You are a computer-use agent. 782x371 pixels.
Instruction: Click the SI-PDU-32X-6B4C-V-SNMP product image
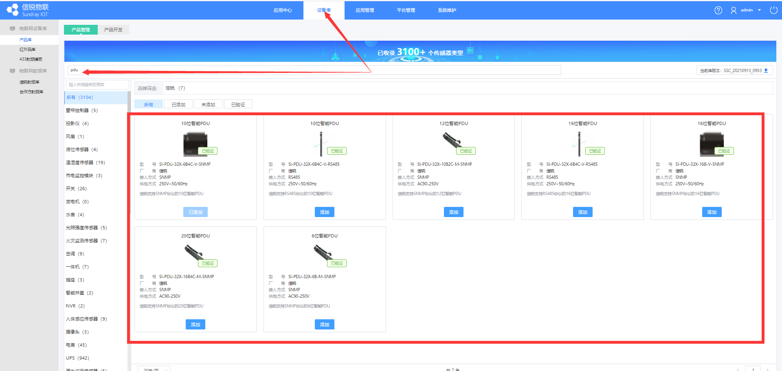[x=195, y=144]
